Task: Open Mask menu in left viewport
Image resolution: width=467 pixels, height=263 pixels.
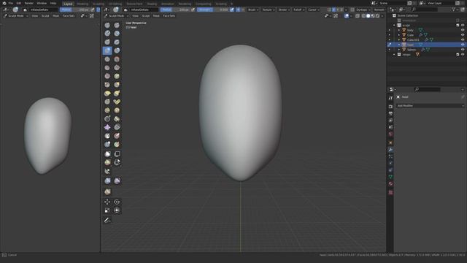Action: tap(55, 16)
